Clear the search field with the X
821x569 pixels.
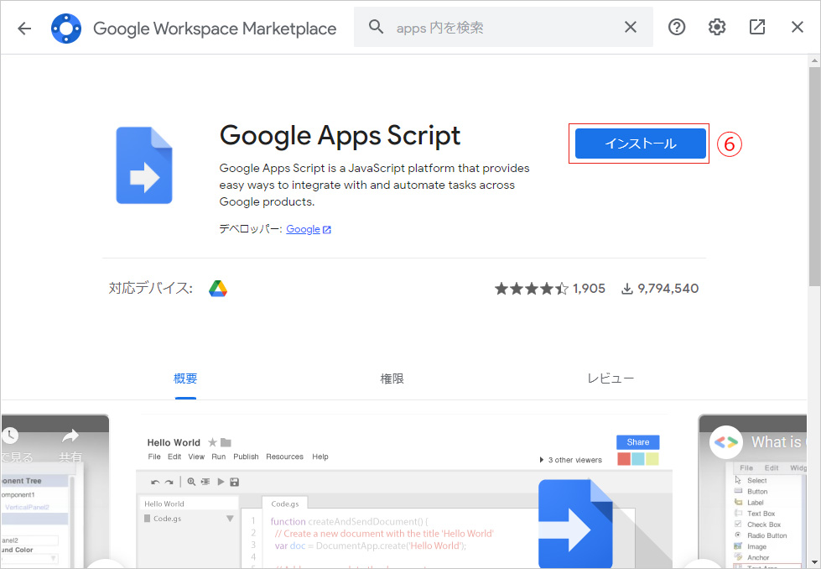[631, 27]
